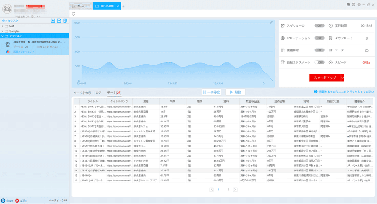Click the 自動エクスポート export icon

(283, 62)
